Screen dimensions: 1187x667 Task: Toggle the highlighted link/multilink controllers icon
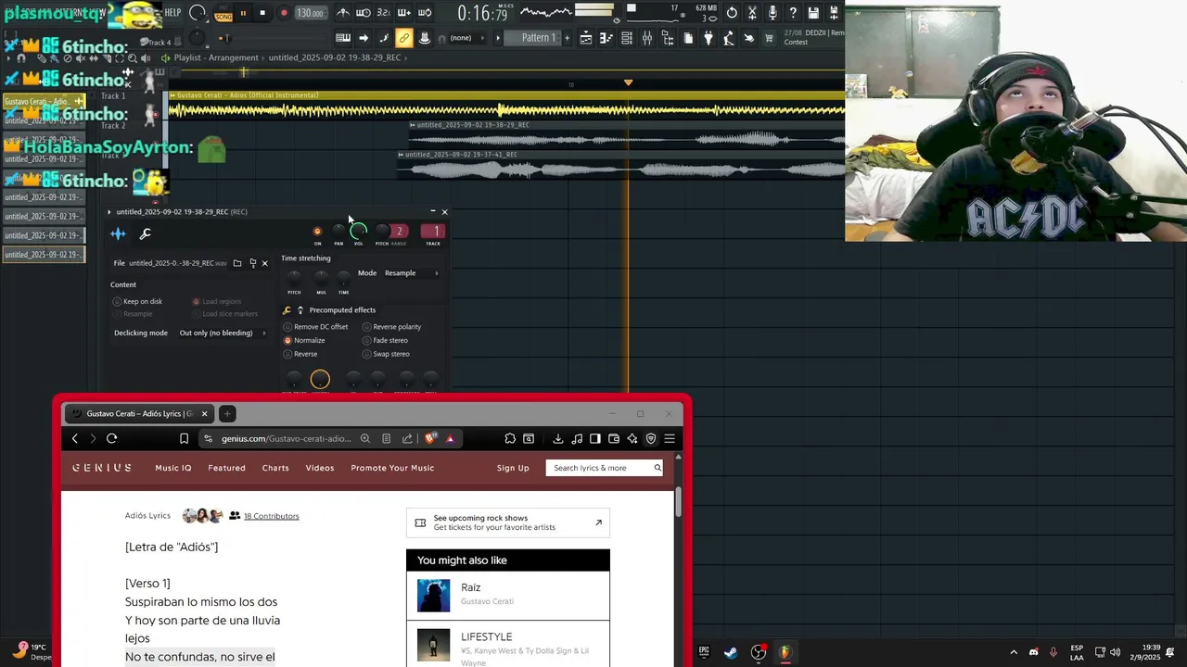click(404, 38)
